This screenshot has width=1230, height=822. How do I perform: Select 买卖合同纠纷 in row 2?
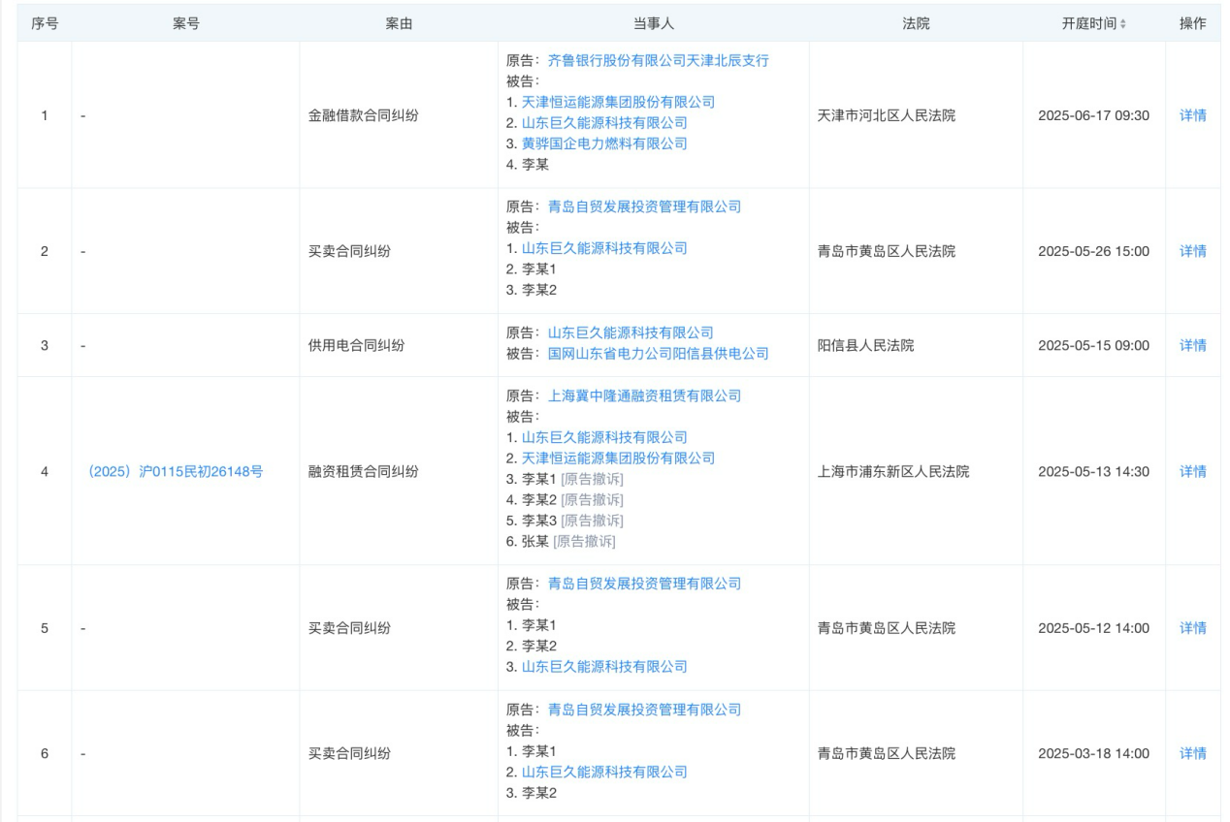coord(350,251)
